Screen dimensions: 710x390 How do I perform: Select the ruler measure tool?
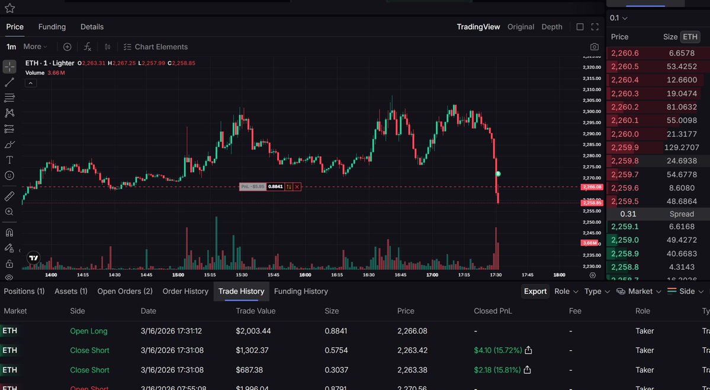point(9,196)
